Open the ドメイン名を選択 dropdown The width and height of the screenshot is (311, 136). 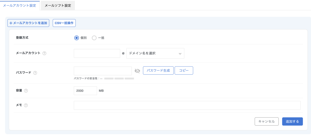pos(155,53)
